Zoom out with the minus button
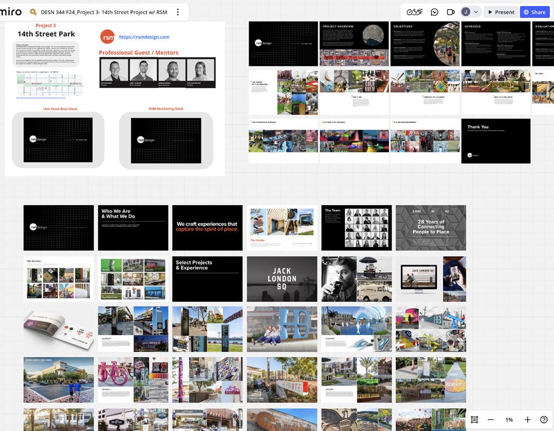Image resolution: width=554 pixels, height=431 pixels. (491, 420)
